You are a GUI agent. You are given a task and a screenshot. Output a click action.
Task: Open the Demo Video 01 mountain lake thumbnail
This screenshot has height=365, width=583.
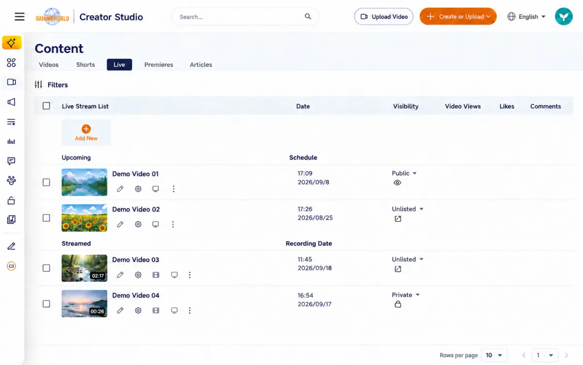point(85,182)
